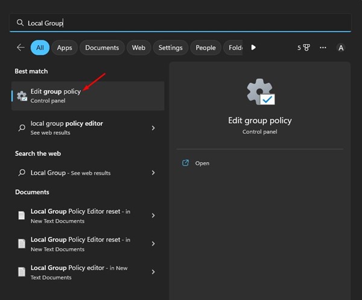Open the three-dot more options menu
Viewport: 362px width, 300px height.
(x=323, y=48)
